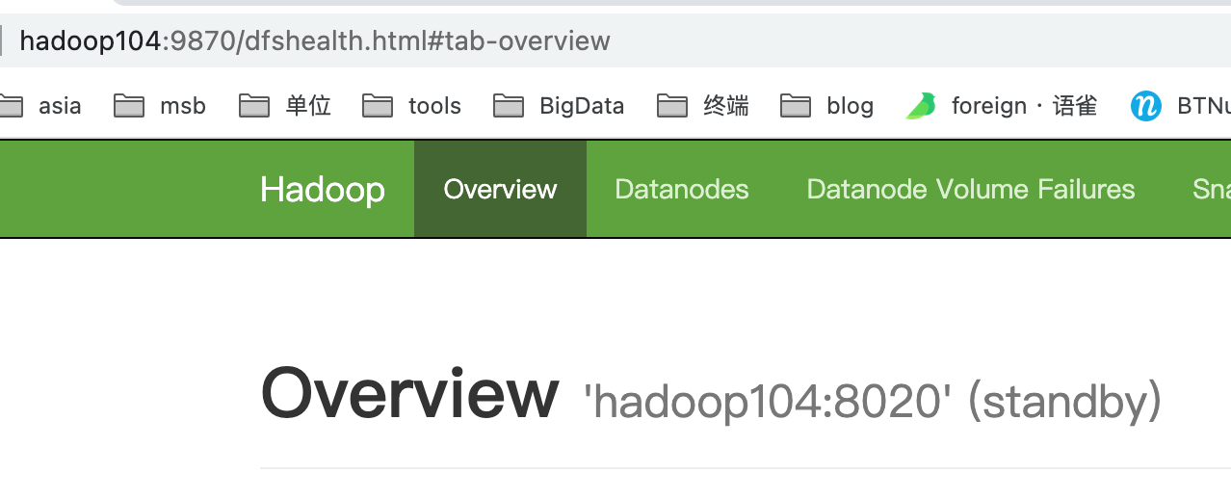The height and width of the screenshot is (499, 1231).
Task: Select the partially visible Sna… tab
Action: pos(1211,189)
